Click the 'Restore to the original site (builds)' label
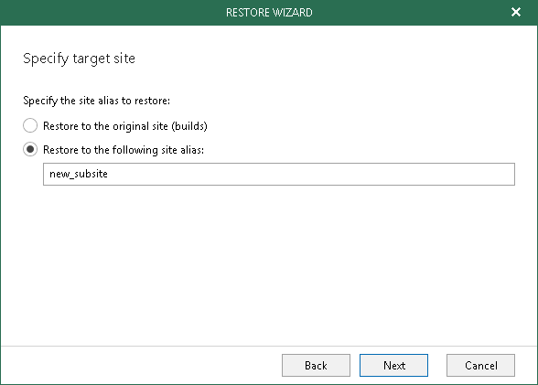Screen dimensions: 538x385 click(124, 126)
